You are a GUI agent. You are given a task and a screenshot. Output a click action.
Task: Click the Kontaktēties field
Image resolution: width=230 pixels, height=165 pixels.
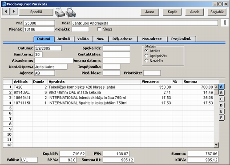[x=117, y=55]
